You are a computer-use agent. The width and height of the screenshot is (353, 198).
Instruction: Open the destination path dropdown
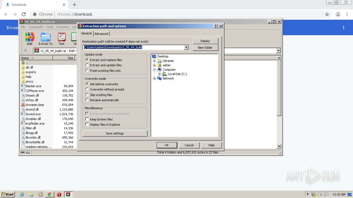(186, 47)
